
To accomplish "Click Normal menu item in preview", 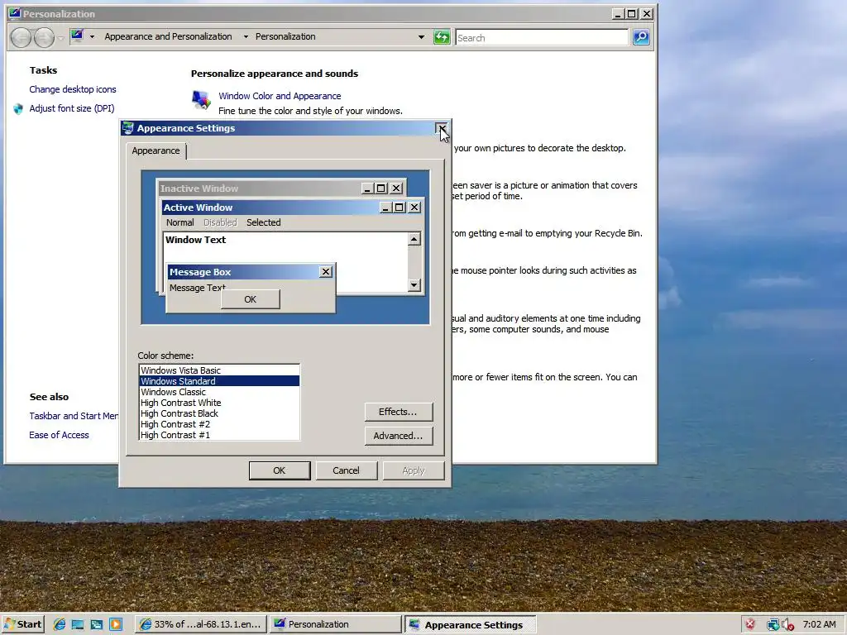I will [179, 222].
